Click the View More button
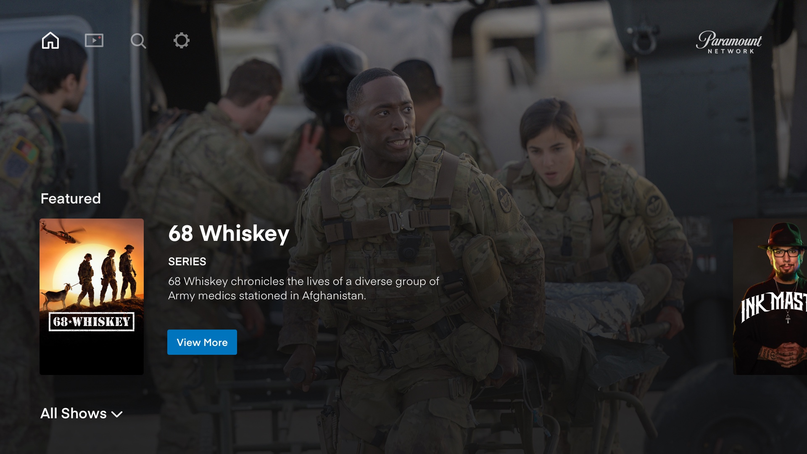This screenshot has width=807, height=454. pyautogui.click(x=202, y=342)
